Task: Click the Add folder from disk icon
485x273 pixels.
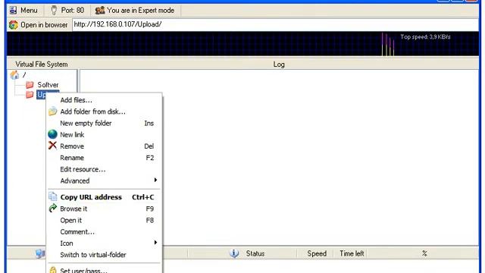Action: (52, 111)
